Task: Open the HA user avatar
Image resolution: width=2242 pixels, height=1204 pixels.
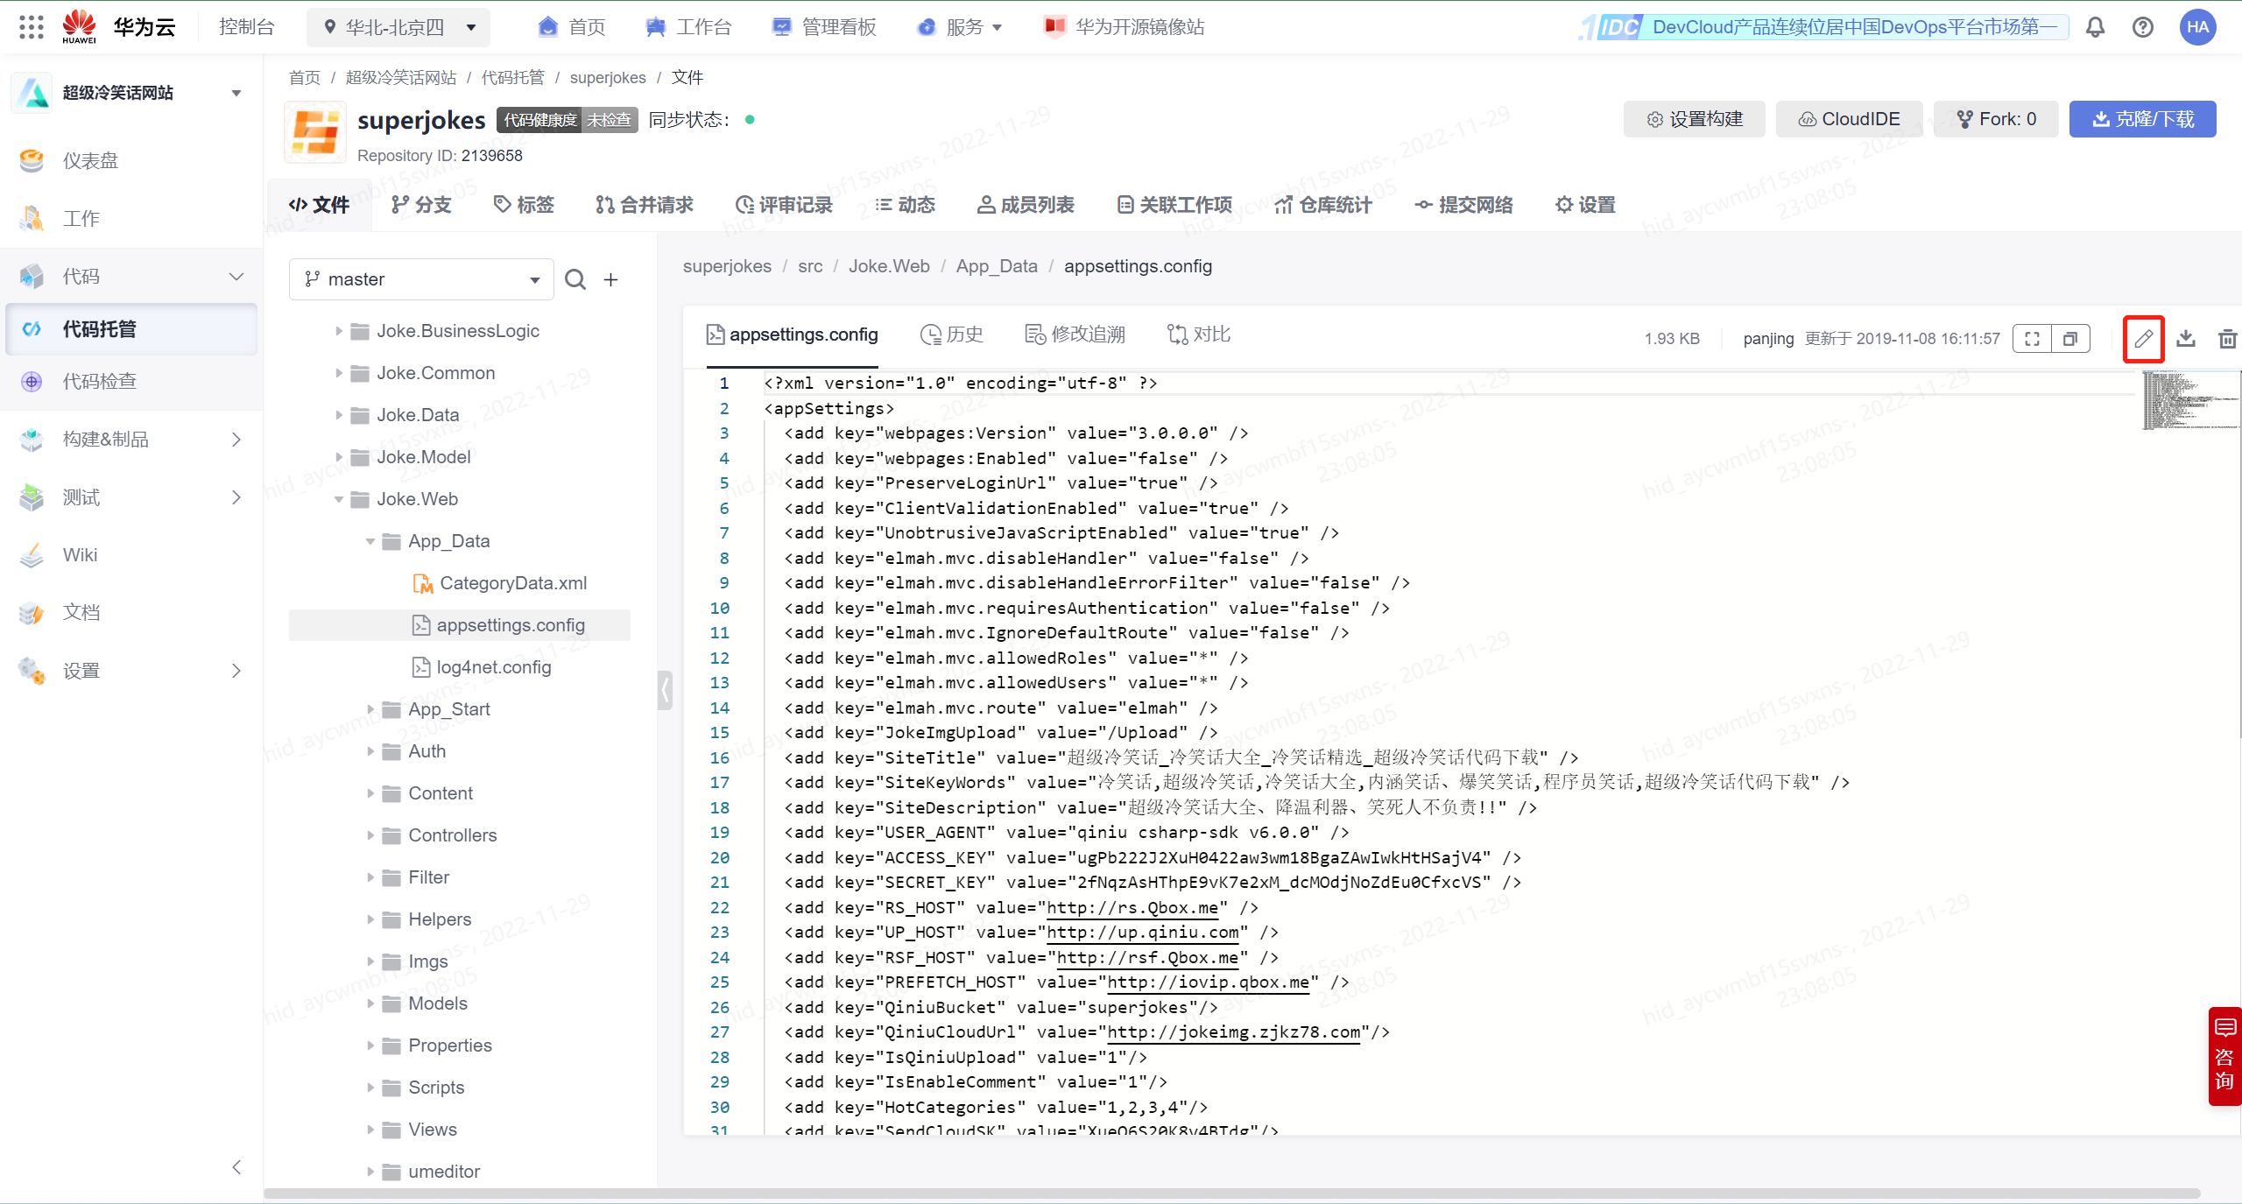Action: pyautogui.click(x=2197, y=27)
